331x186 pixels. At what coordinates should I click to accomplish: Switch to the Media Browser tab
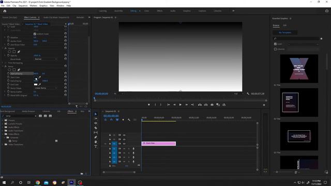pyautogui.click(x=28, y=111)
